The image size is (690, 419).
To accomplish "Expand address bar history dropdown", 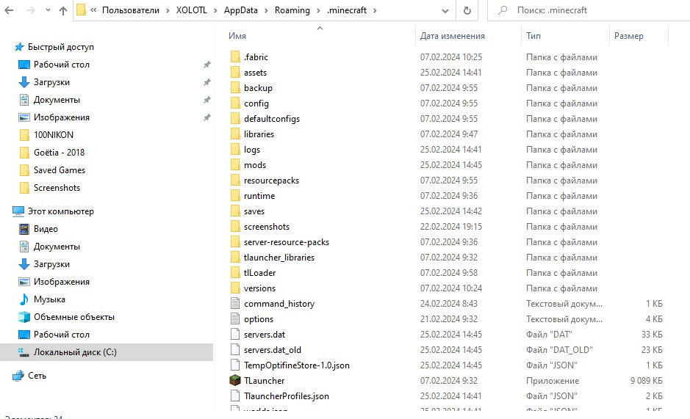I will point(445,11).
